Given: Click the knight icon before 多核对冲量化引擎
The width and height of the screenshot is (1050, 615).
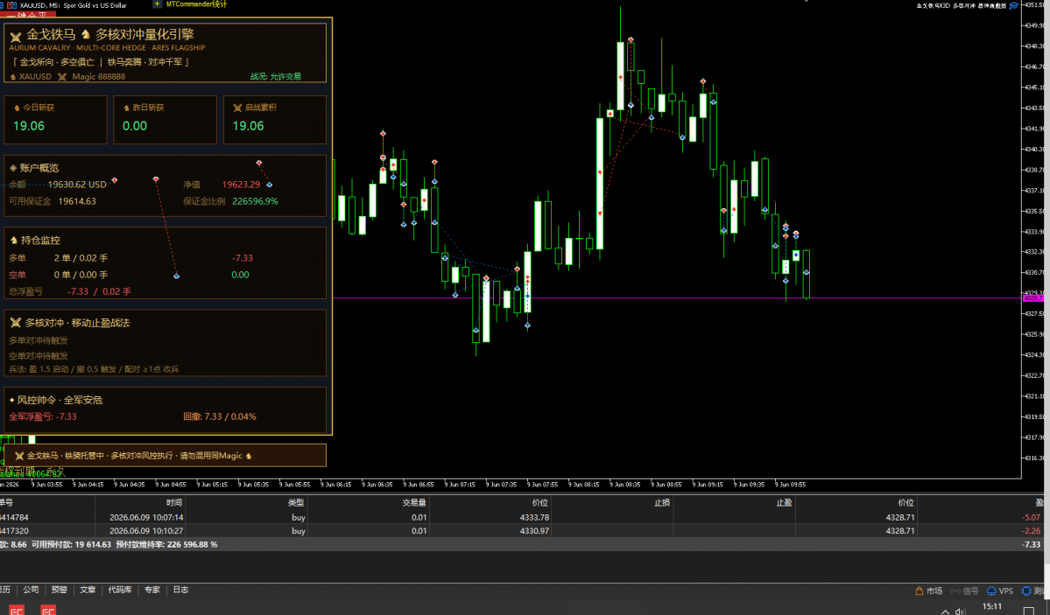Looking at the screenshot, I should [x=85, y=34].
